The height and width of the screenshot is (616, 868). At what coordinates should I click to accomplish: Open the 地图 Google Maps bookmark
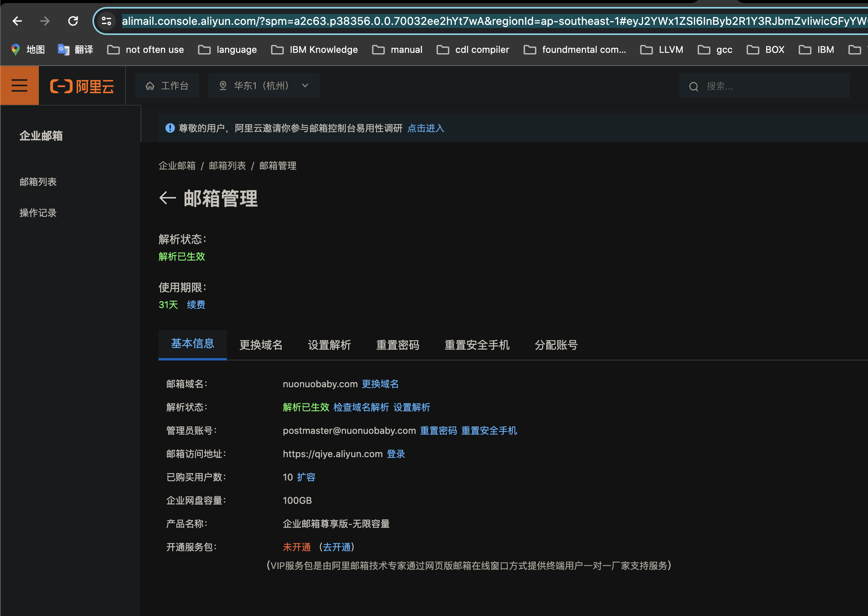[27, 49]
